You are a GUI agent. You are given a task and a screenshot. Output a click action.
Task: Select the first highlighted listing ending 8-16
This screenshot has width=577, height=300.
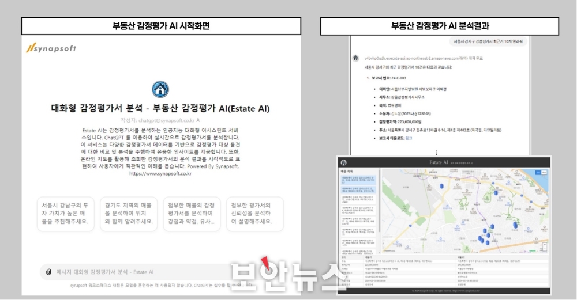pos(359,180)
